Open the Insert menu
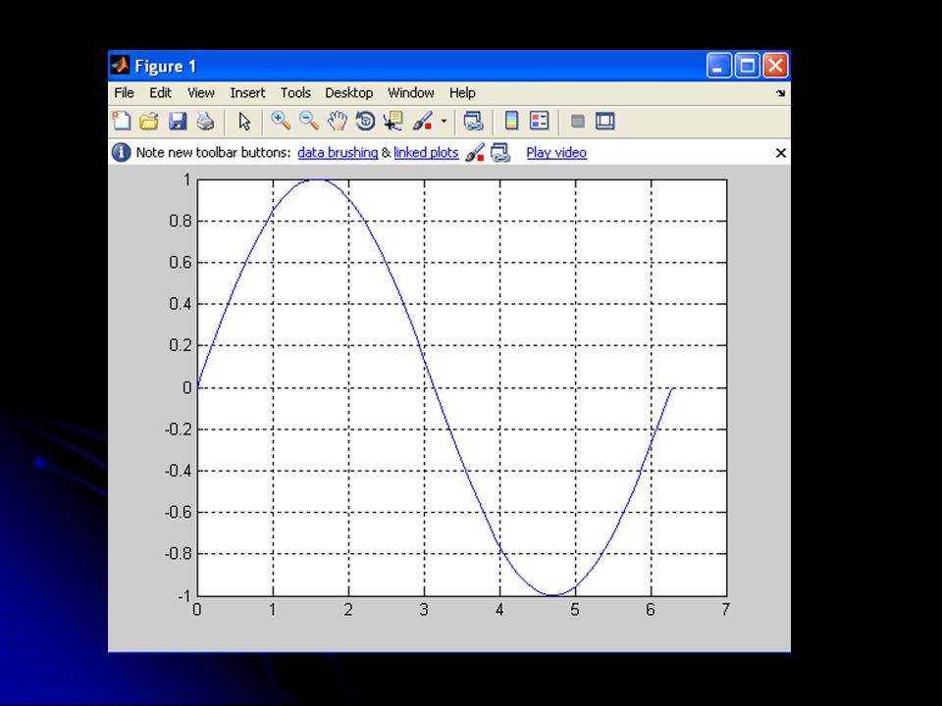 (247, 93)
